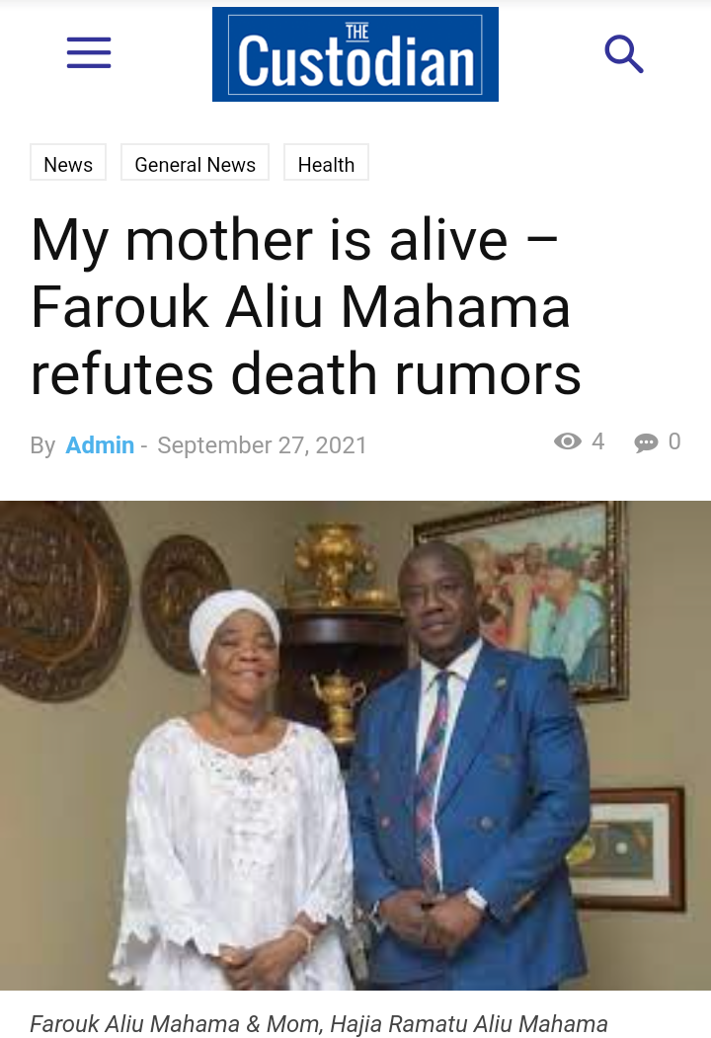The image size is (711, 1038).
Task: Click the word THE in the logo
Action: click(x=357, y=32)
